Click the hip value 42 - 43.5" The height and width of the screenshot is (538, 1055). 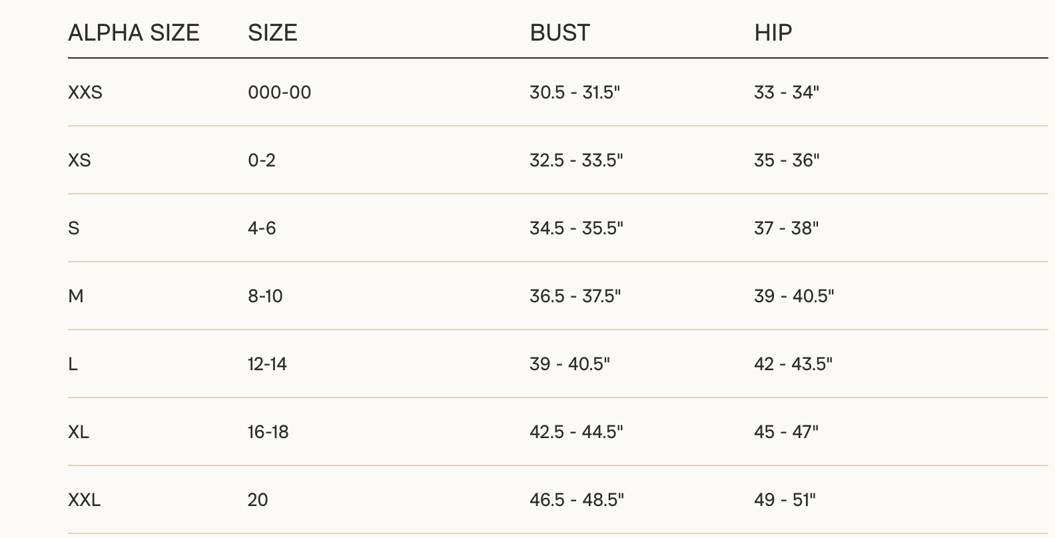point(793,364)
